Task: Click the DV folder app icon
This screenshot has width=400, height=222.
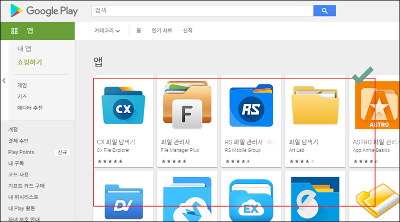Action: click(x=123, y=202)
